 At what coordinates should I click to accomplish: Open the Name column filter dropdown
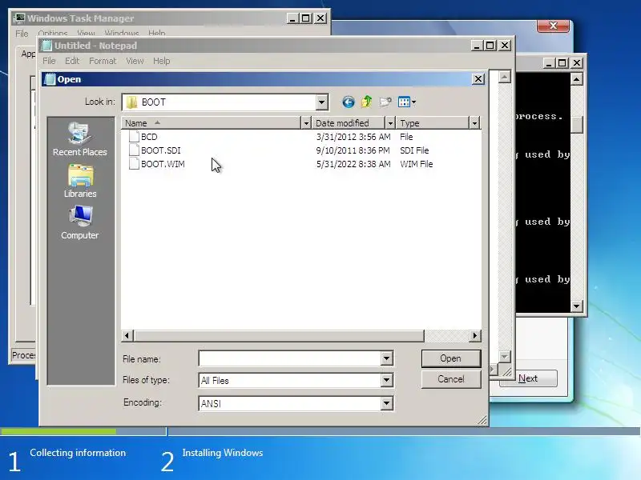coord(306,123)
